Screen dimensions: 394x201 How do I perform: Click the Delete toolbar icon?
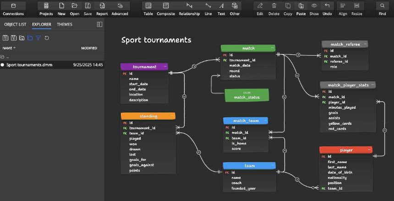click(274, 9)
